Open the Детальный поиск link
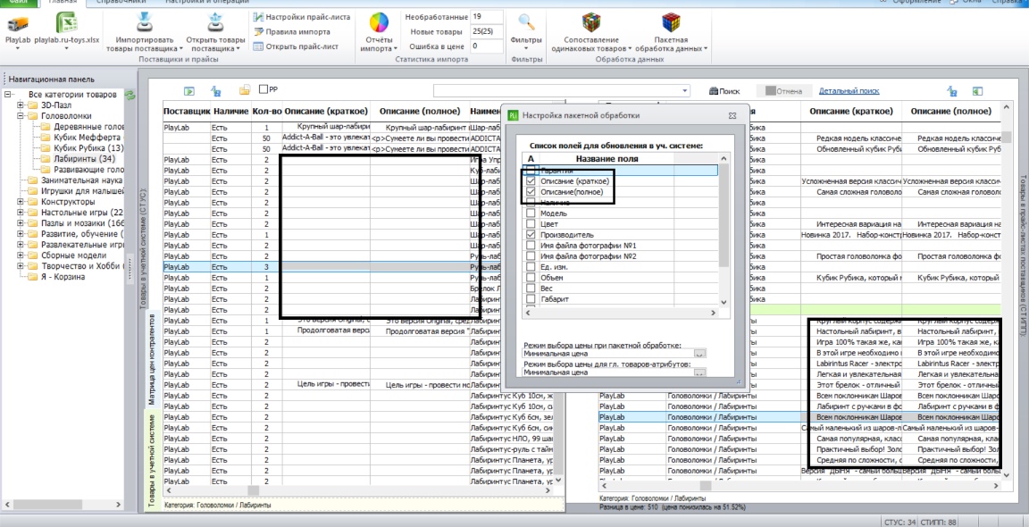Screen dimensions: 1029x527 pos(849,91)
